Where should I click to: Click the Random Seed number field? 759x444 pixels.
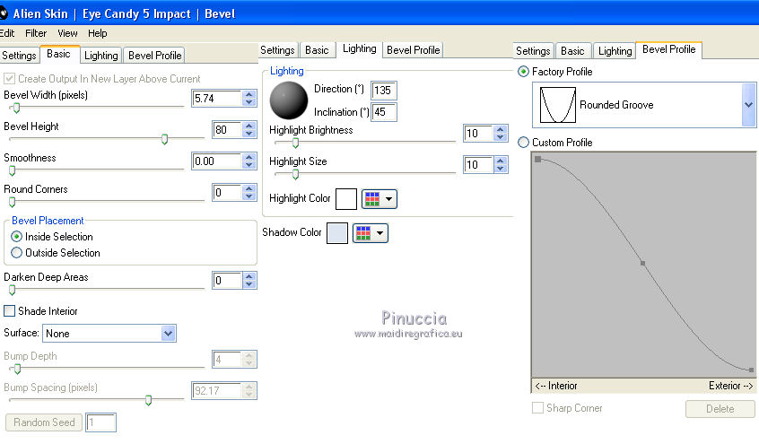tap(100, 422)
